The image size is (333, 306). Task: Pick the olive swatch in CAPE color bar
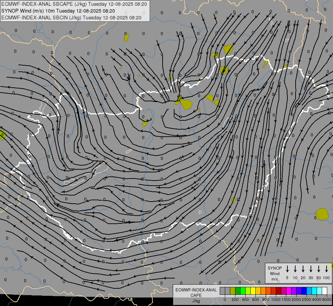coord(233,291)
